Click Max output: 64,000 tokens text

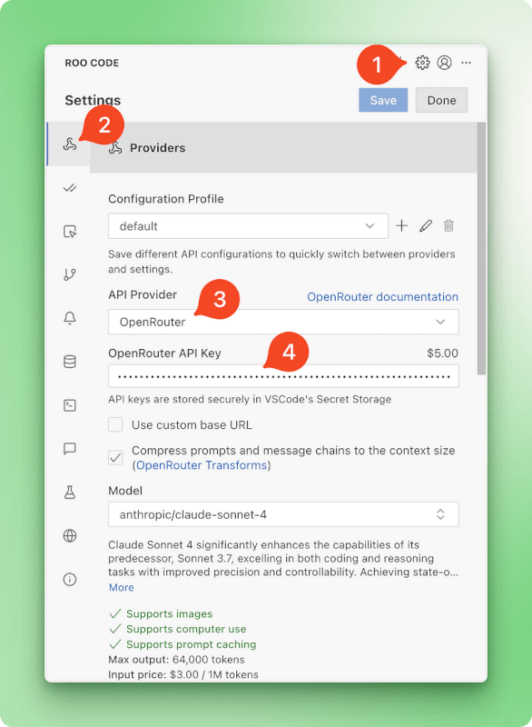pos(176,660)
